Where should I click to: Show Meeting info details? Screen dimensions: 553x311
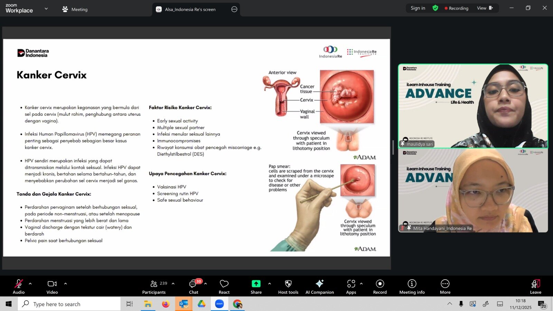pos(412,286)
